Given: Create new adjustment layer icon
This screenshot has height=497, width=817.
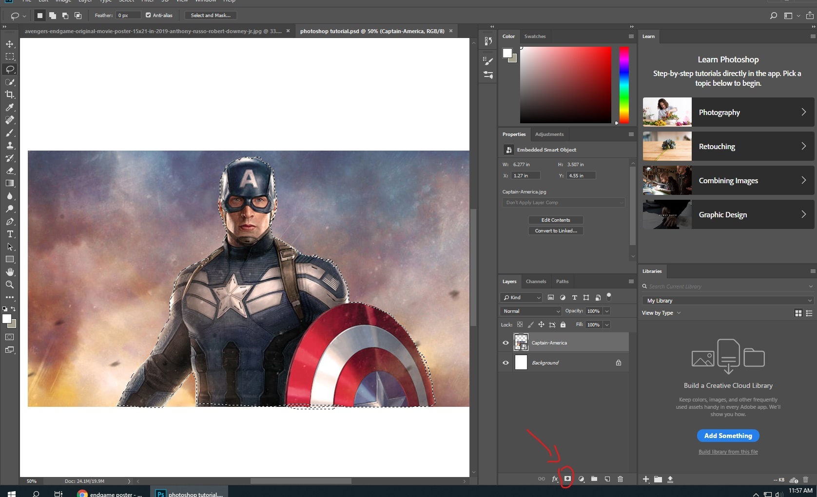Looking at the screenshot, I should pyautogui.click(x=581, y=479).
